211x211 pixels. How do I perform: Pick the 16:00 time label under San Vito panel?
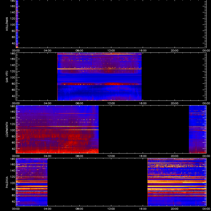click(143, 103)
